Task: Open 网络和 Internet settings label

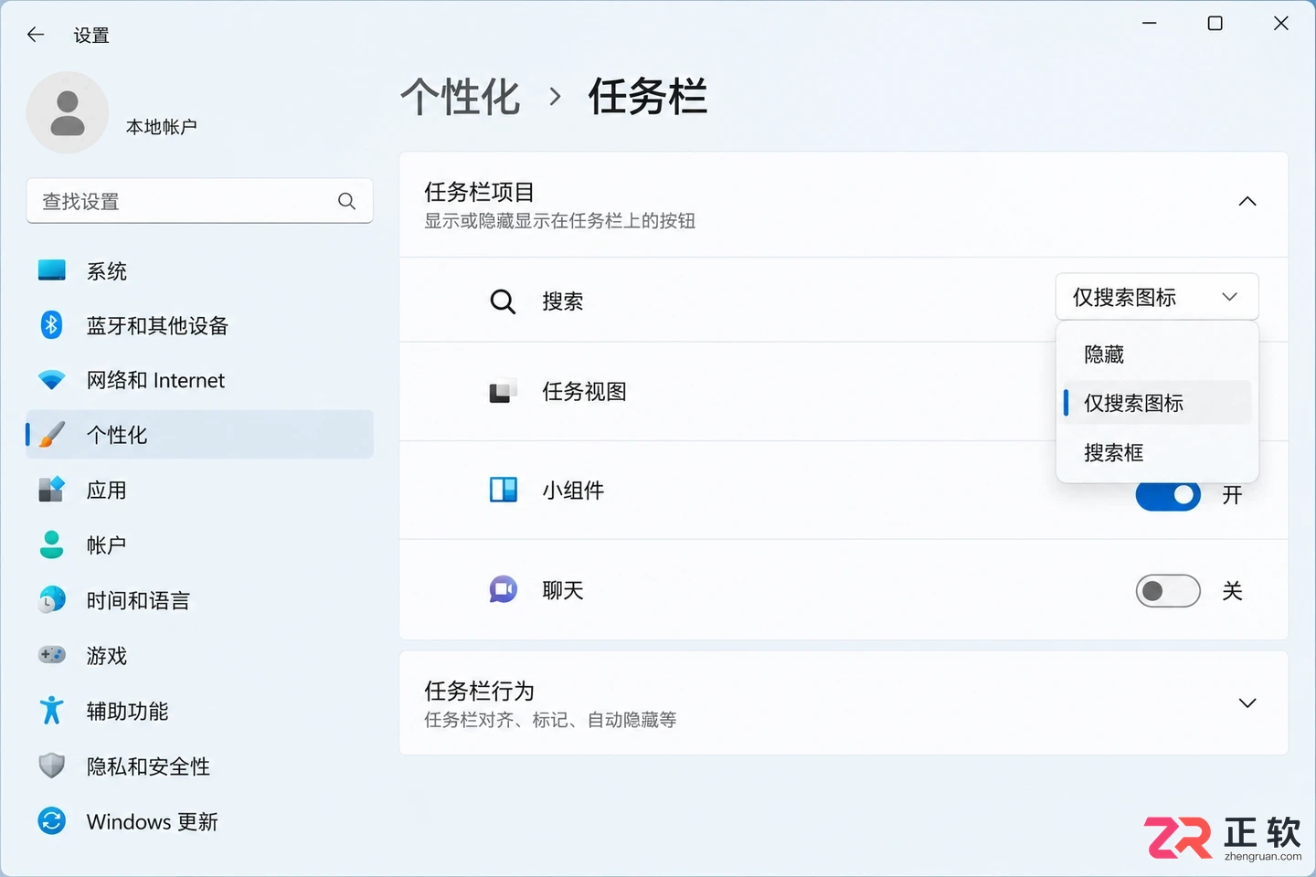Action: [155, 380]
